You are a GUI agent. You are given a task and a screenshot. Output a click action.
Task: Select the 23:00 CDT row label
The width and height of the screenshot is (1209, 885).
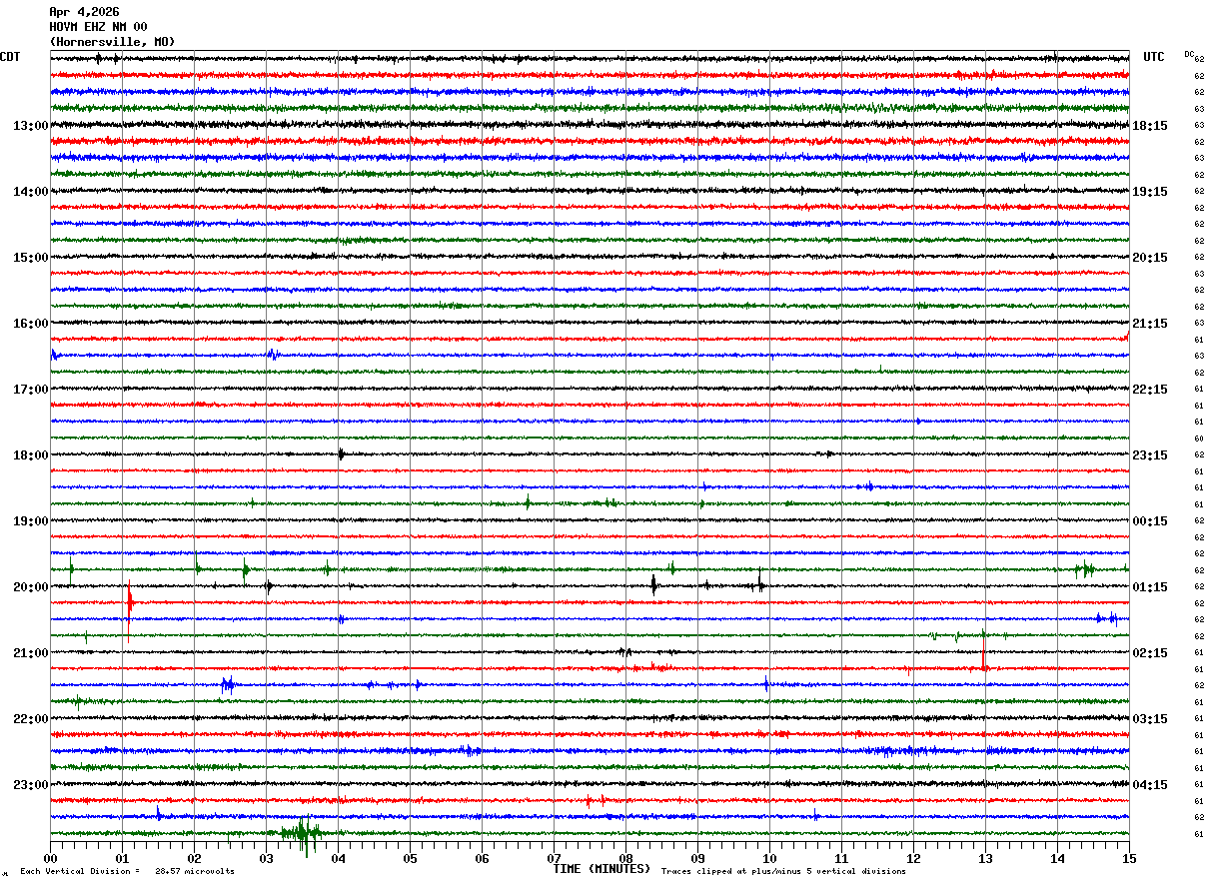tap(30, 785)
